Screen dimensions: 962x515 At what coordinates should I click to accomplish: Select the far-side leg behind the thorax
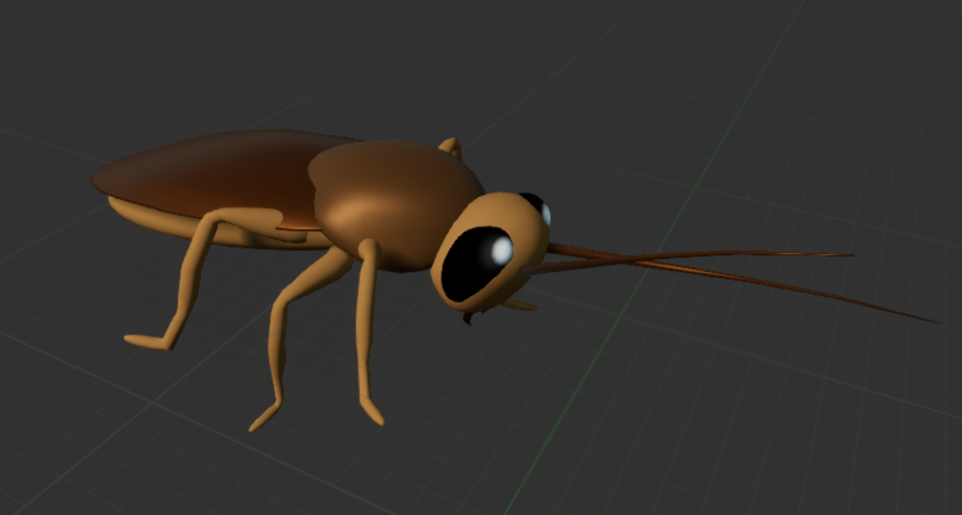451,147
